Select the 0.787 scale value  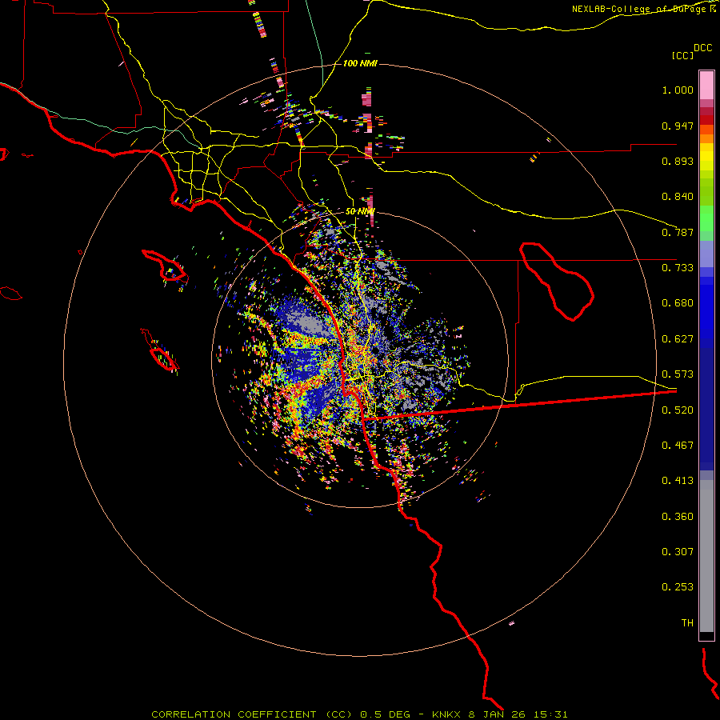pos(678,232)
